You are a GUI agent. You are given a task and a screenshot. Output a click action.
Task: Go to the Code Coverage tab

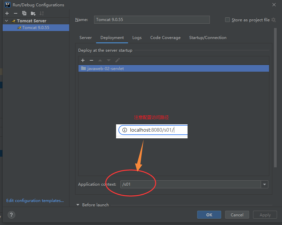point(165,37)
